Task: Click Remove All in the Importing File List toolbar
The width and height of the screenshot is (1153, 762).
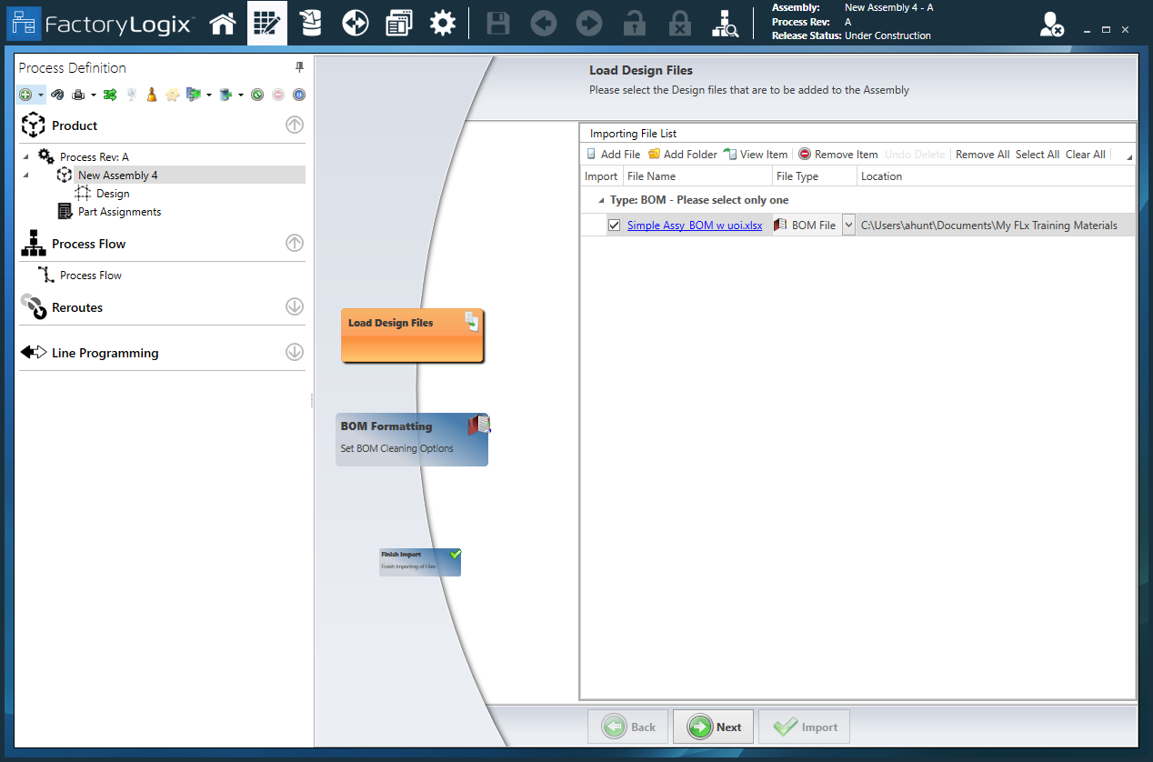Action: coord(982,154)
